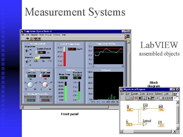Click the Maximum bin stepper
The image size is (183, 137).
point(41,100)
